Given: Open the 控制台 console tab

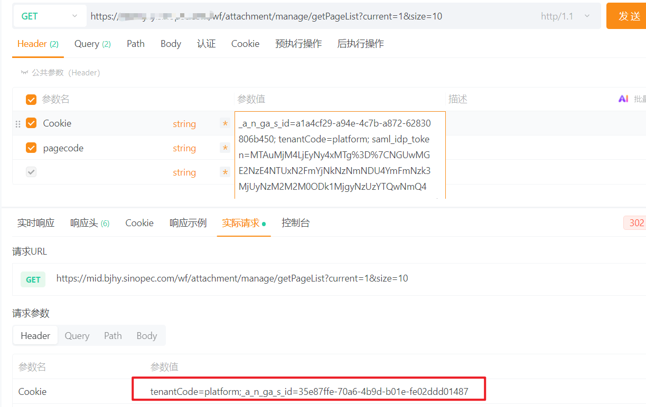Looking at the screenshot, I should click(296, 223).
